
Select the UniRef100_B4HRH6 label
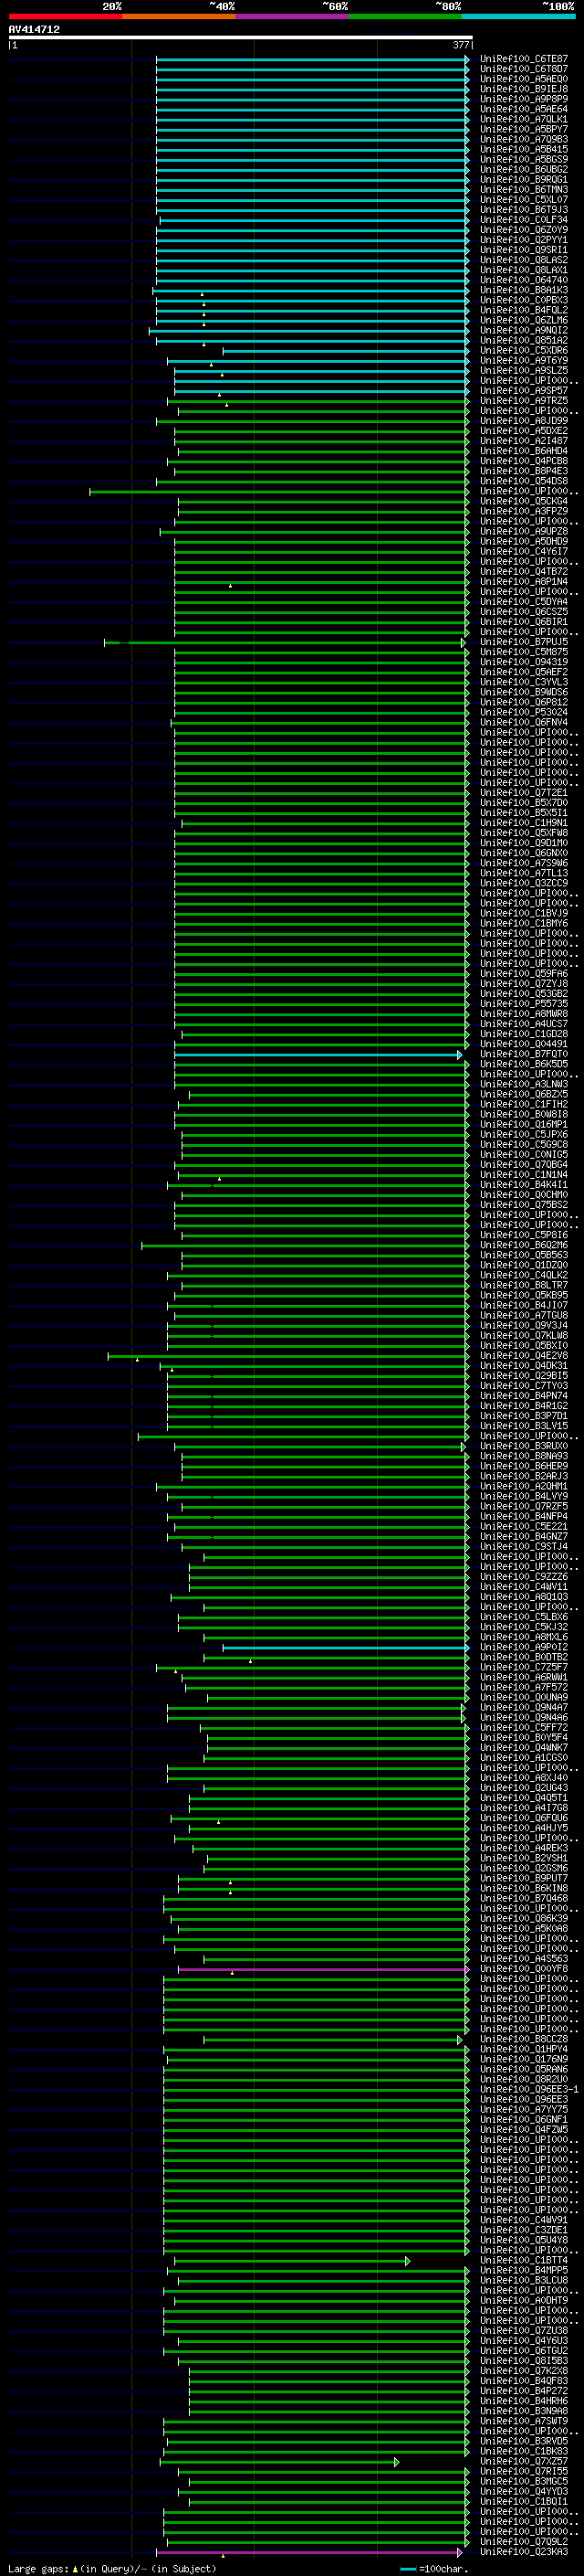[524, 2401]
